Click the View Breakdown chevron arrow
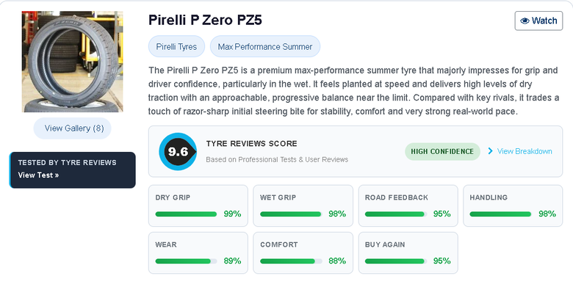Image resolution: width=573 pixels, height=284 pixels. (x=491, y=151)
